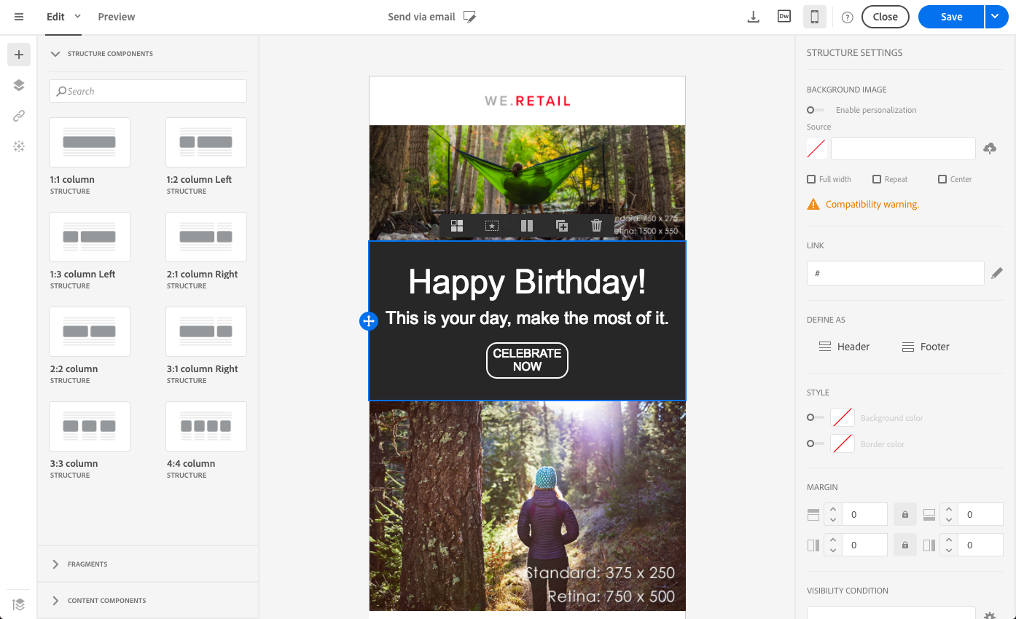Click the two-column icon in structure toolbar
This screenshot has width=1016, height=619.
[527, 226]
